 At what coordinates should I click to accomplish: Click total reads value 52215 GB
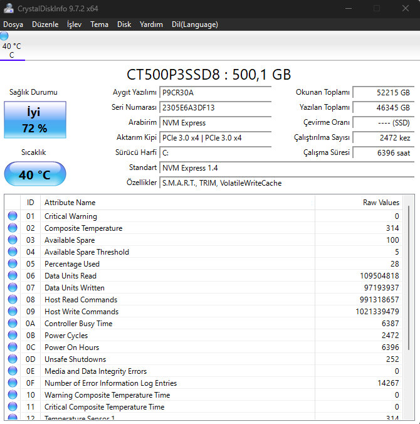(384, 93)
